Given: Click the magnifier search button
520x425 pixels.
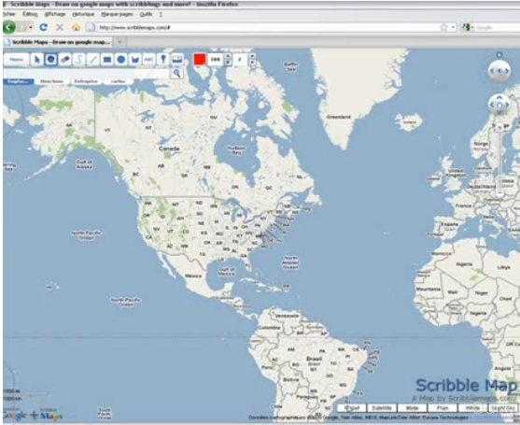Looking at the screenshot, I should point(176,73).
